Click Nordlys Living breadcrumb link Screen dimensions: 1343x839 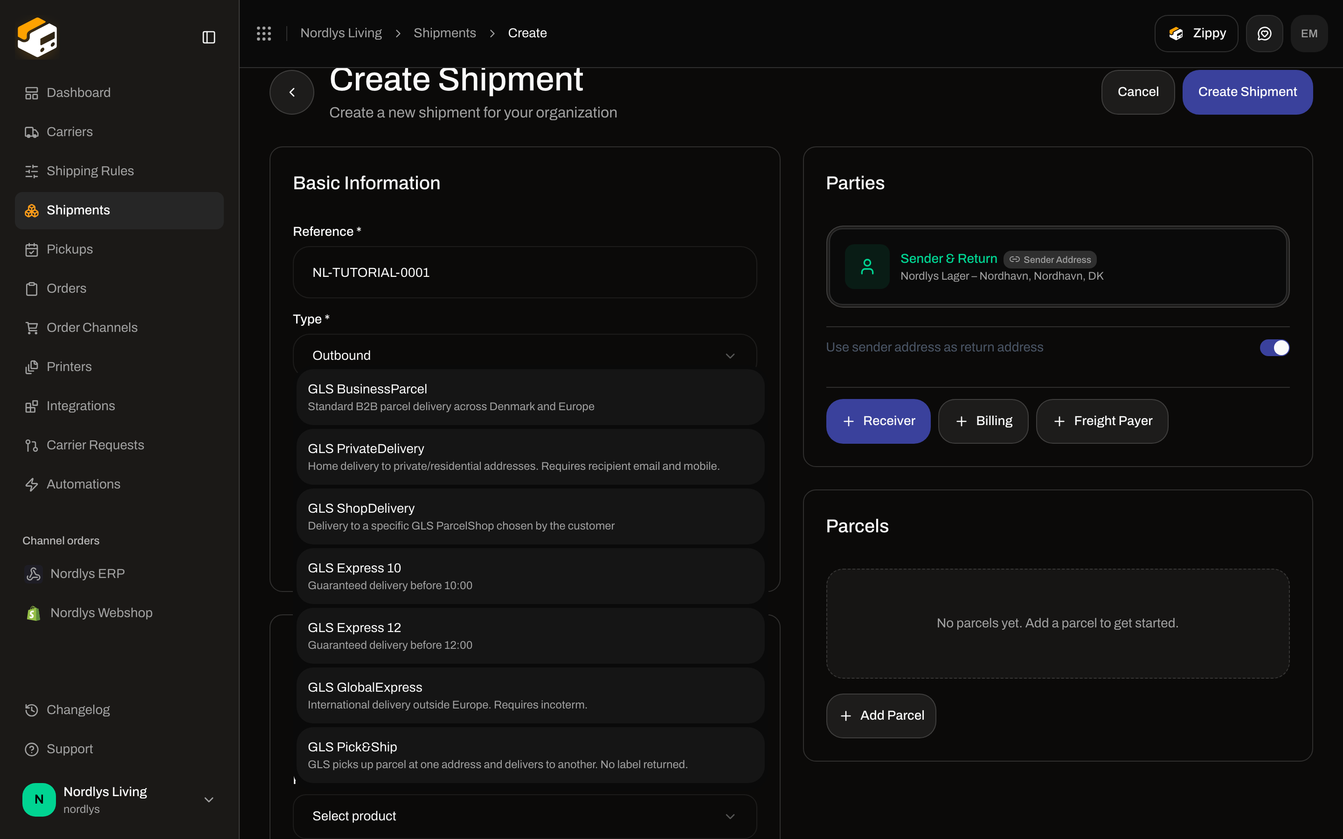[x=341, y=33]
